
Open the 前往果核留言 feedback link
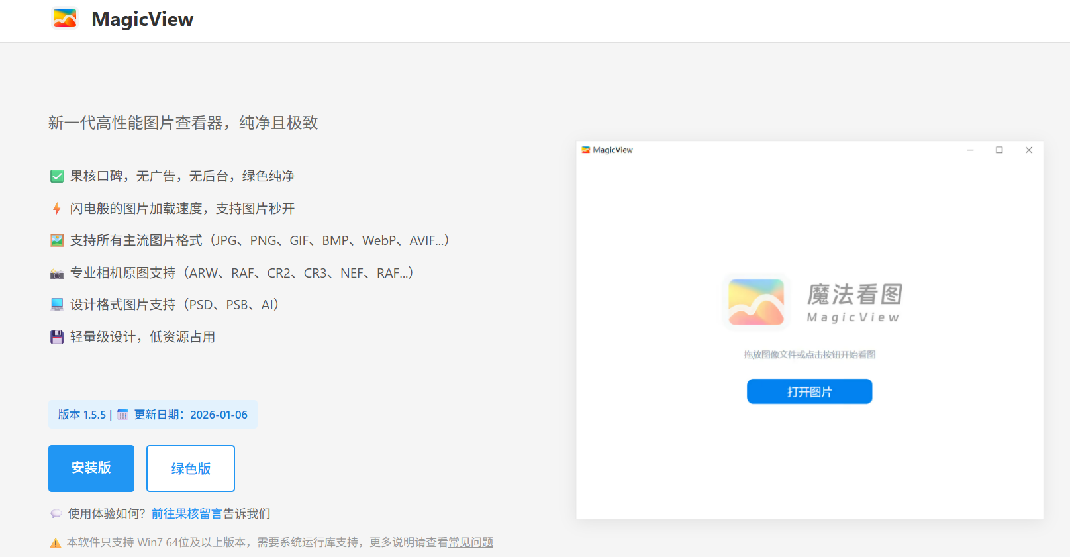click(187, 513)
